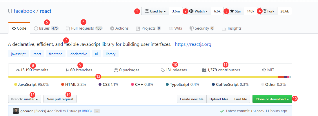Go to the Actions tab
The image size is (318, 116).
click(119, 28)
